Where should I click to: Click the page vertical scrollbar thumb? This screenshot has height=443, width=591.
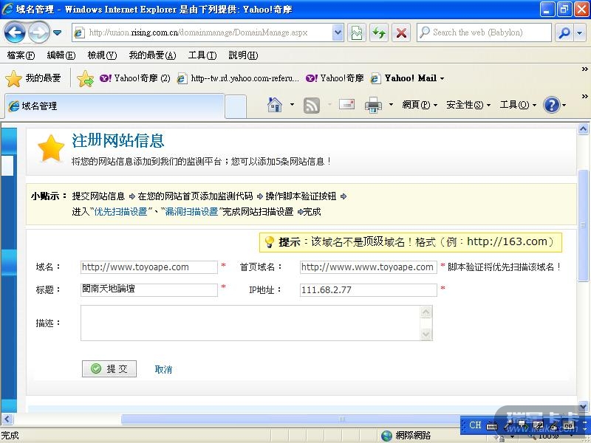583,225
